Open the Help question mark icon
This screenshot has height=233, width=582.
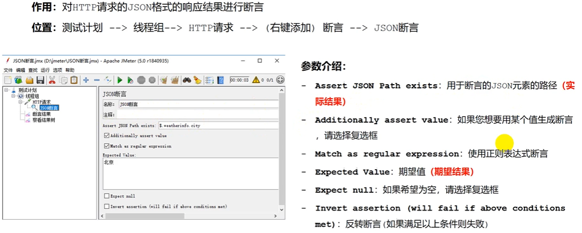[221, 80]
